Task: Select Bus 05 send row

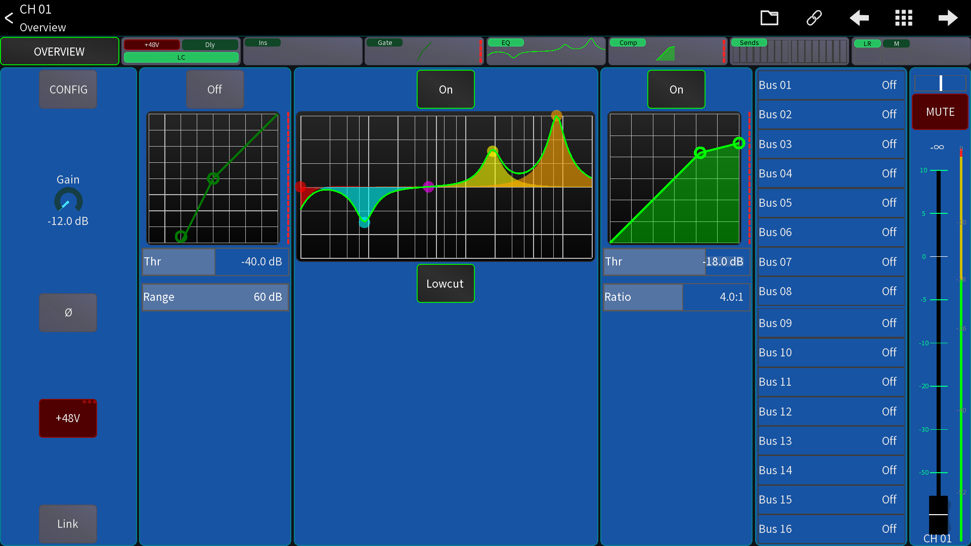Action: [x=830, y=203]
